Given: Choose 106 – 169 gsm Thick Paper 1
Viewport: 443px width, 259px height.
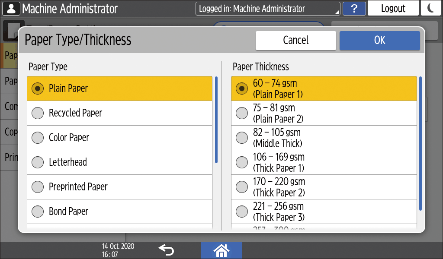Looking at the screenshot, I should pyautogui.click(x=242, y=162).
